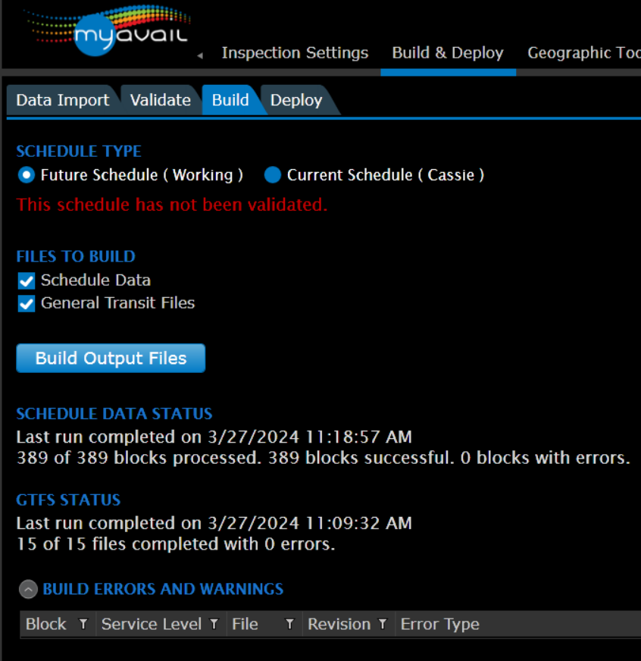Collapse the Build Errors and Warnings section
Screen dimensions: 641x661
click(28, 589)
